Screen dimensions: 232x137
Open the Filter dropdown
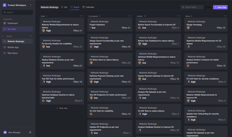coord(208,7)
